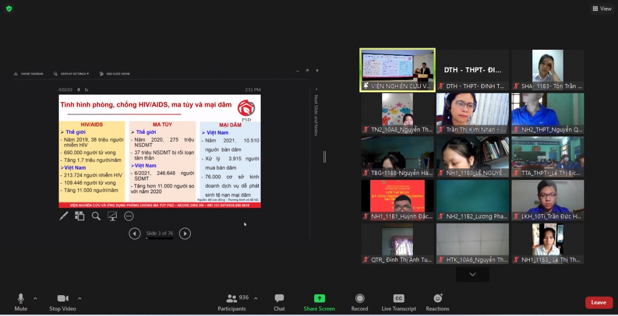
Task: Expand video options arrow beside Stop Video
Action: coord(79,298)
